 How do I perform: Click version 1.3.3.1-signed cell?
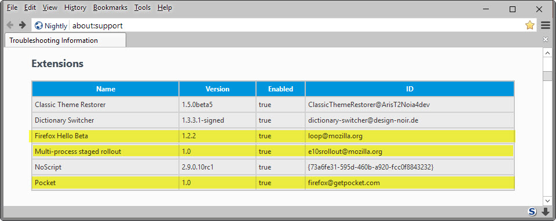(217, 120)
